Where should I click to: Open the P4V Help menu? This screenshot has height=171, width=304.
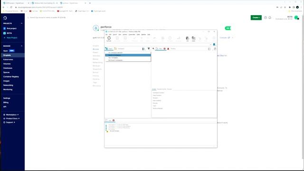point(149,35)
